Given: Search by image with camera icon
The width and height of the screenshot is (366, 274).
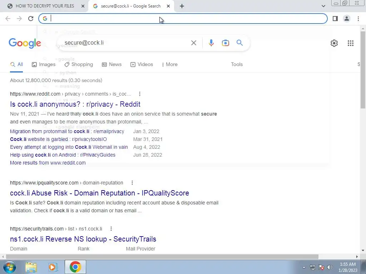Looking at the screenshot, I should click(x=225, y=43).
